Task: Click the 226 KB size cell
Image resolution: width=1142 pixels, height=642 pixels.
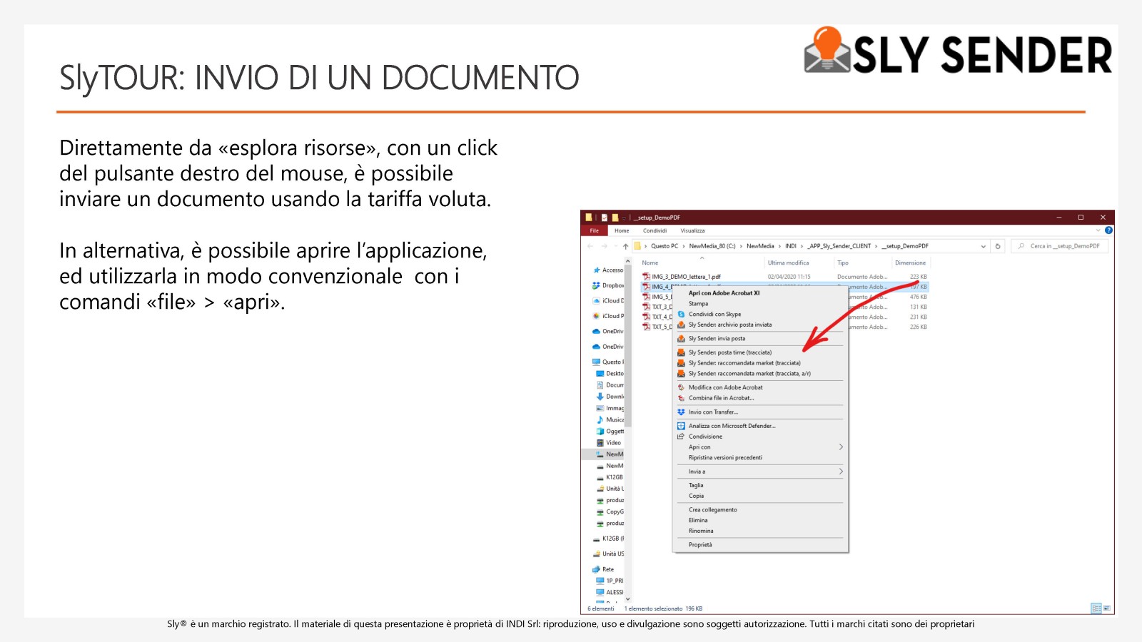Action: pos(918,327)
